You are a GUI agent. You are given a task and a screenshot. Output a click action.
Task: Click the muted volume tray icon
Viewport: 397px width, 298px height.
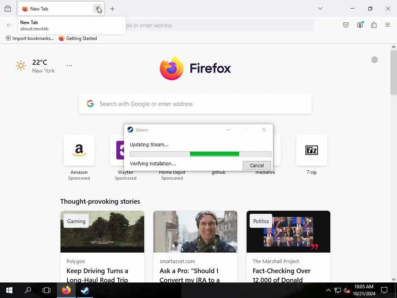coord(347,290)
